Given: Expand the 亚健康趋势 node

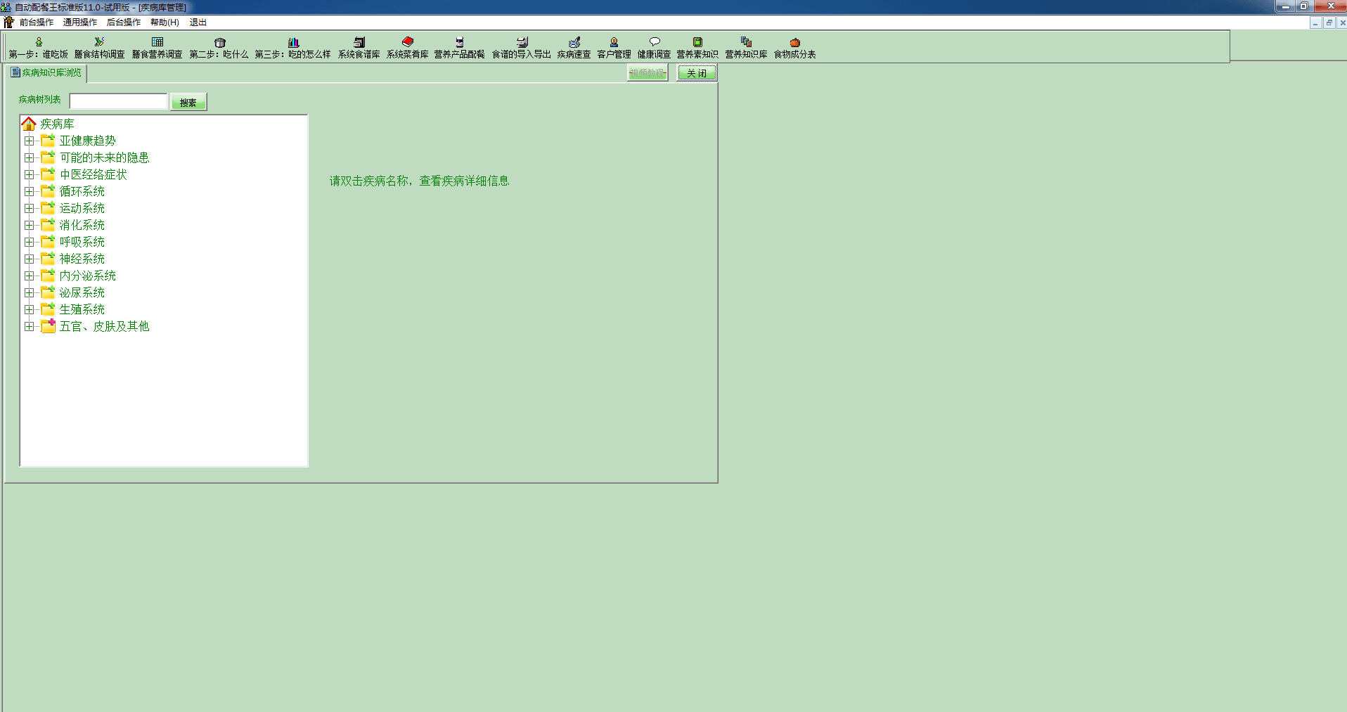Looking at the screenshot, I should coord(29,141).
